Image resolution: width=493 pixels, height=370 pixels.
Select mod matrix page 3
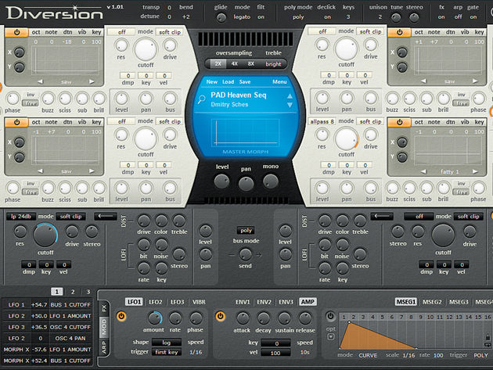click(88, 292)
